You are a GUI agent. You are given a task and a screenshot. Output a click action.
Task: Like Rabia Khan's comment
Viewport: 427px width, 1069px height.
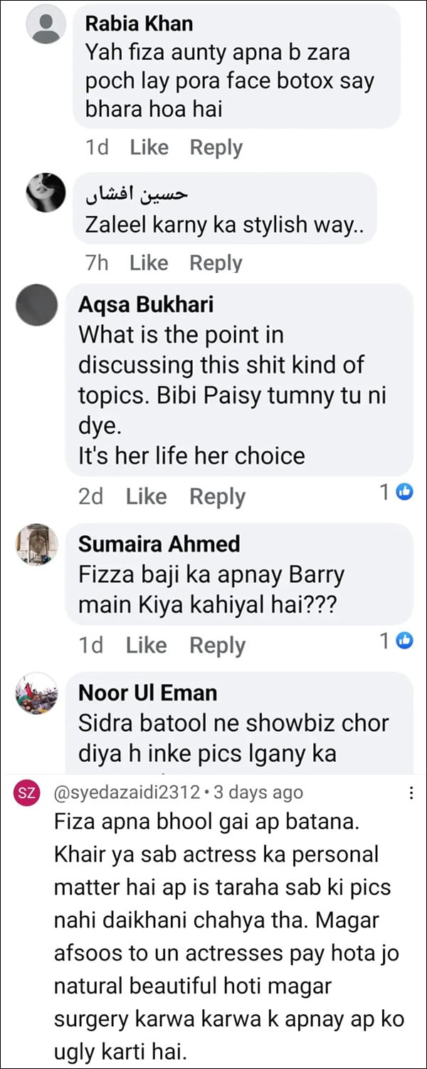point(149,148)
